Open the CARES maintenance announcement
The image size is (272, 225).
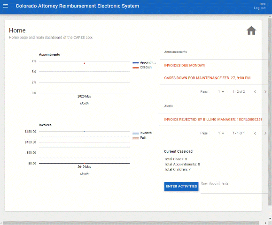(207, 78)
